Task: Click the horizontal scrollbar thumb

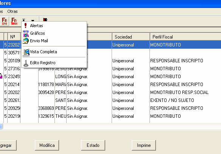Action: pyautogui.click(x=1, y=126)
